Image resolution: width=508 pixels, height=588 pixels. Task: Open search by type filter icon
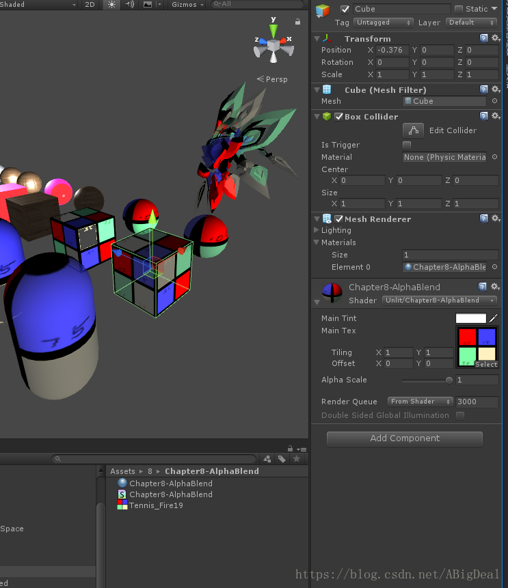(x=267, y=459)
